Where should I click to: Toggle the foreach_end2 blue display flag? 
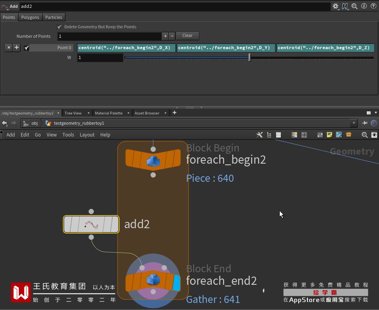click(x=176, y=282)
